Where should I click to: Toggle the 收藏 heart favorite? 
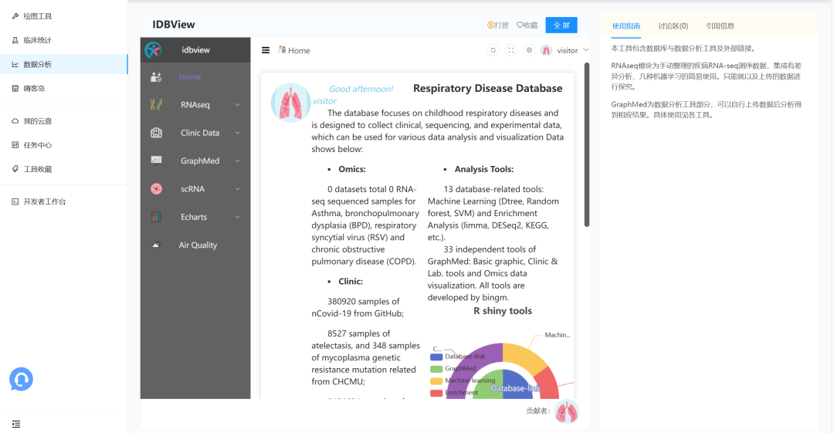527,25
